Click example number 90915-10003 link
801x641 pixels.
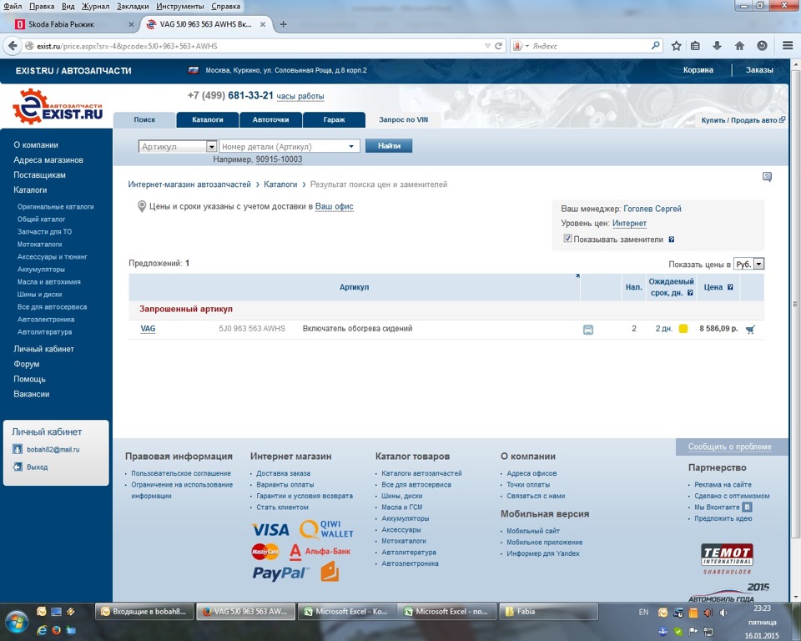[279, 159]
